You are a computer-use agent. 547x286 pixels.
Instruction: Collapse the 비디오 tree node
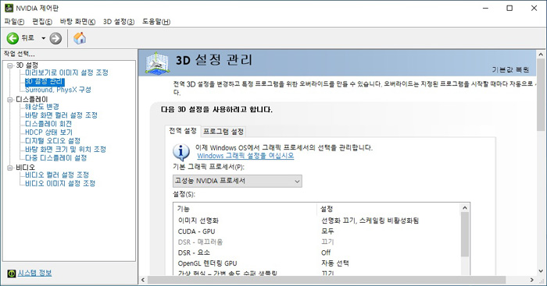pyautogui.click(x=10, y=168)
